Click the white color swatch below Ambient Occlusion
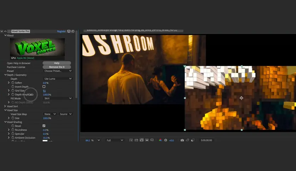Viewport: 296px width, 171px height. tap(45, 141)
